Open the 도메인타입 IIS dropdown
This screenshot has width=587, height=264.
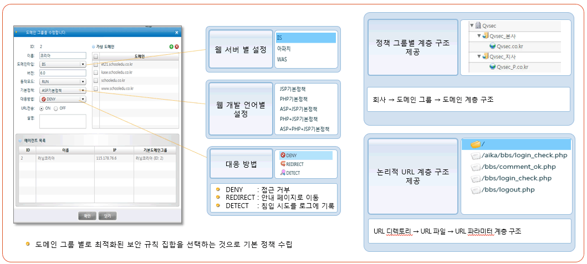pyautogui.click(x=83, y=64)
